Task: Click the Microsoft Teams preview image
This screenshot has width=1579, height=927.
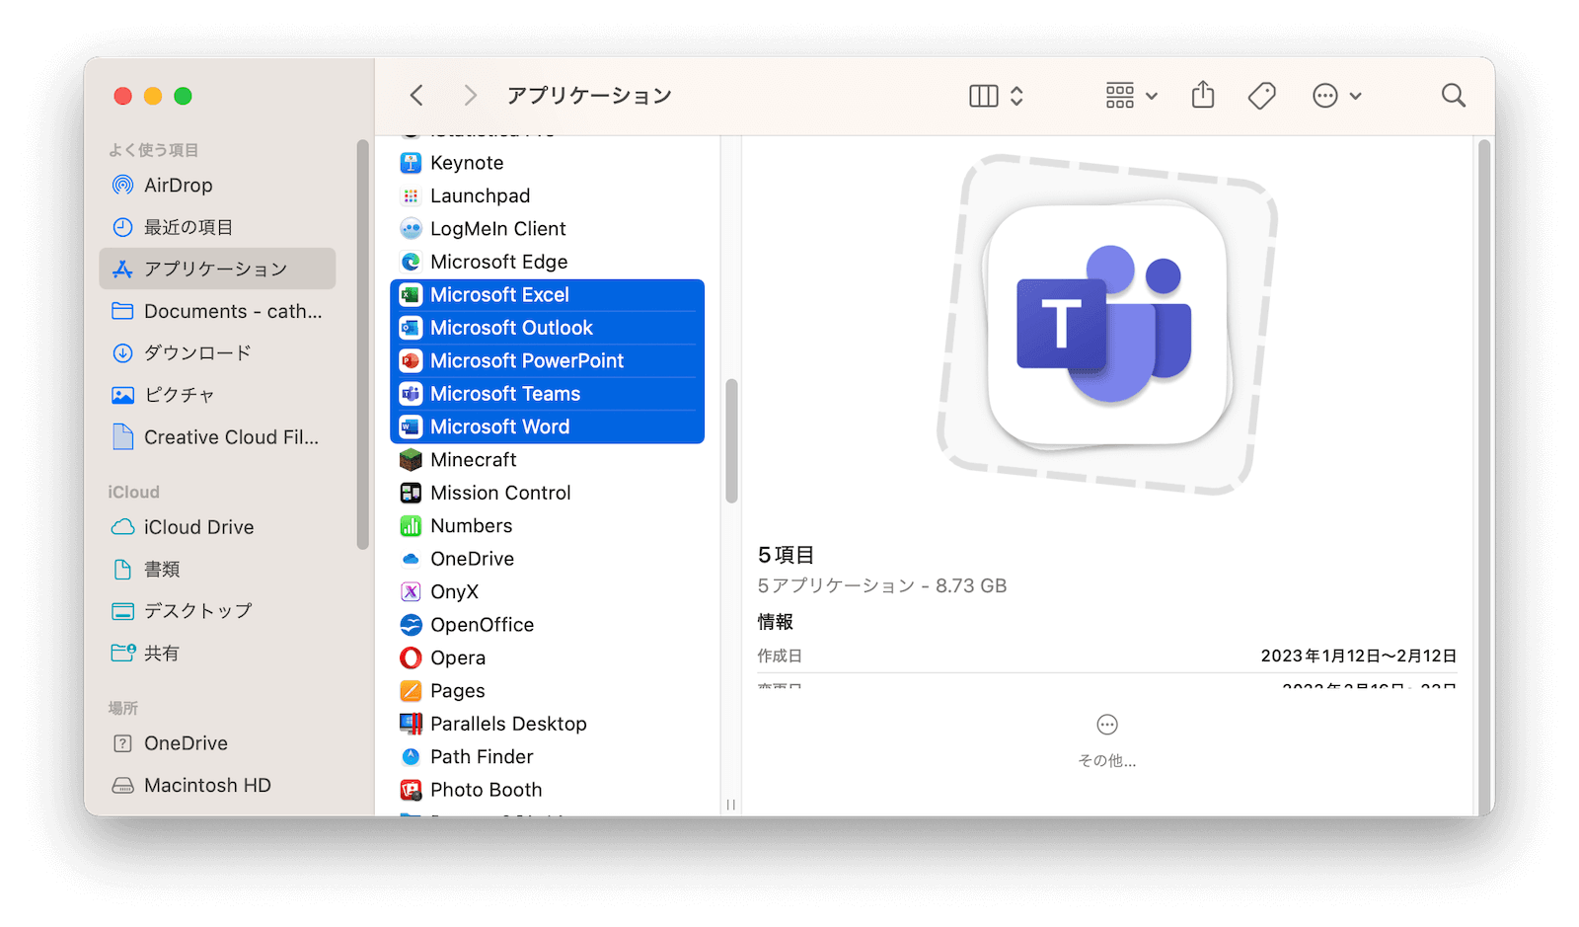Action: [x=1106, y=325]
